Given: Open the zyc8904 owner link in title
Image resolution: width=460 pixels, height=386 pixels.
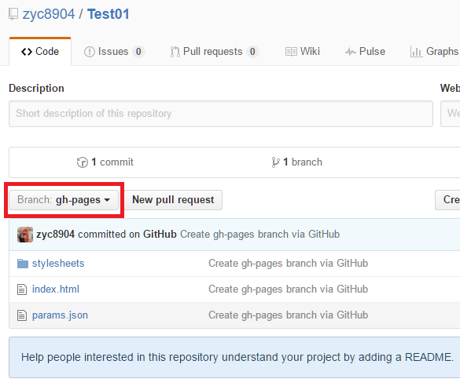Looking at the screenshot, I should [49, 14].
